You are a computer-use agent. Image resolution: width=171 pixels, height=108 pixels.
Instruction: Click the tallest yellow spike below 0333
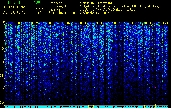pos(49,103)
